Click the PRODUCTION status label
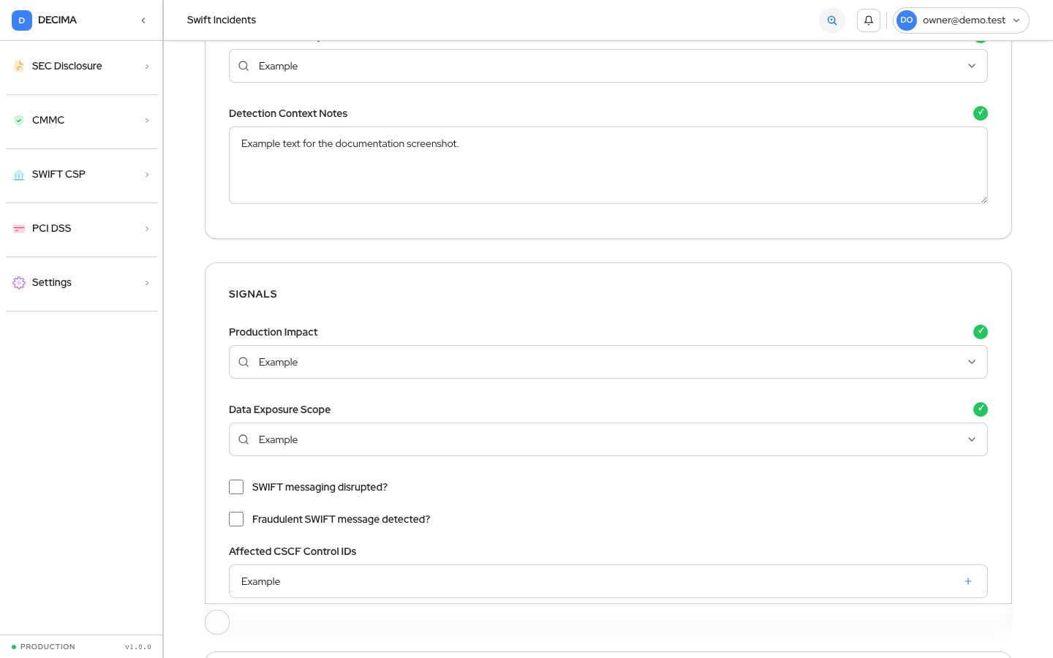1053x658 pixels. click(x=48, y=647)
